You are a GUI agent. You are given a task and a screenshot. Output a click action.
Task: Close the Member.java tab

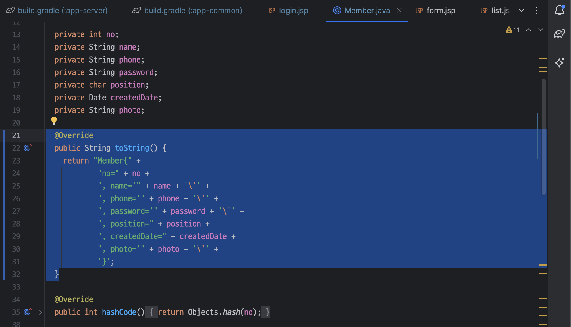(399, 11)
